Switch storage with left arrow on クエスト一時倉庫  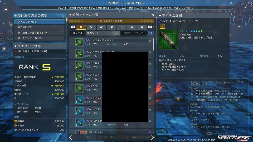point(71,21)
